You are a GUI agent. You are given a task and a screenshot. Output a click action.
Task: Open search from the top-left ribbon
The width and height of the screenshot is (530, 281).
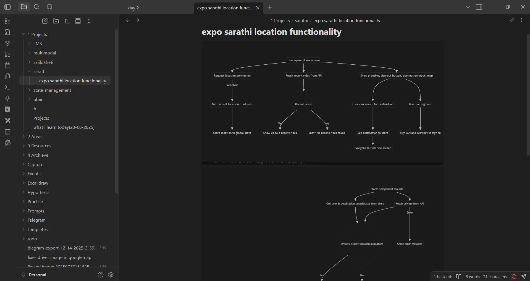36,7
